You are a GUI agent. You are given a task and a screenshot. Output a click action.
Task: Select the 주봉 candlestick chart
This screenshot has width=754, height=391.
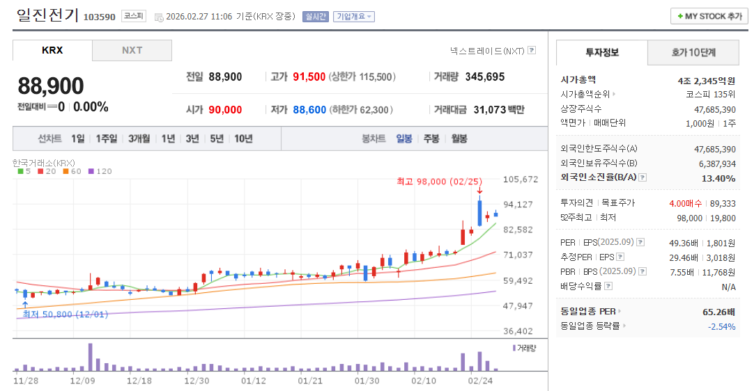pos(431,139)
